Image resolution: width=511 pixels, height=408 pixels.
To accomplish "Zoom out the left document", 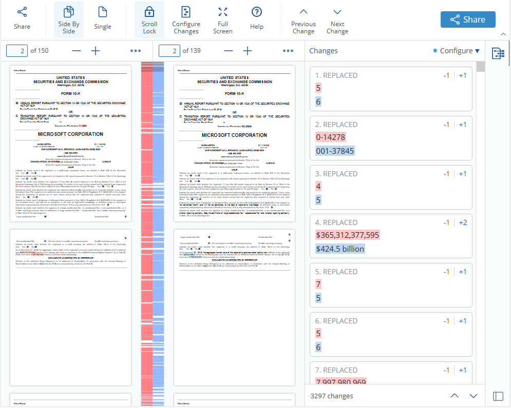I will point(76,51).
